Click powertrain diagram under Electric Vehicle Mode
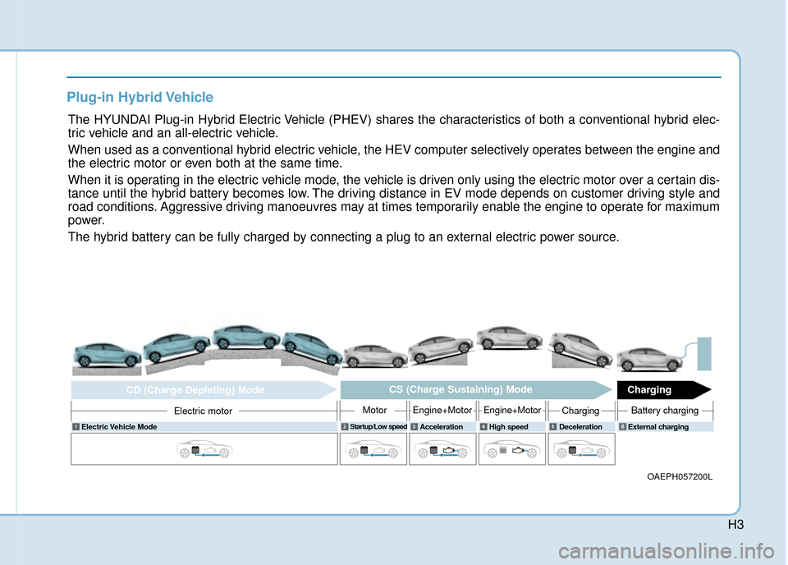Viewport: 788px width, 565px height. [204, 449]
